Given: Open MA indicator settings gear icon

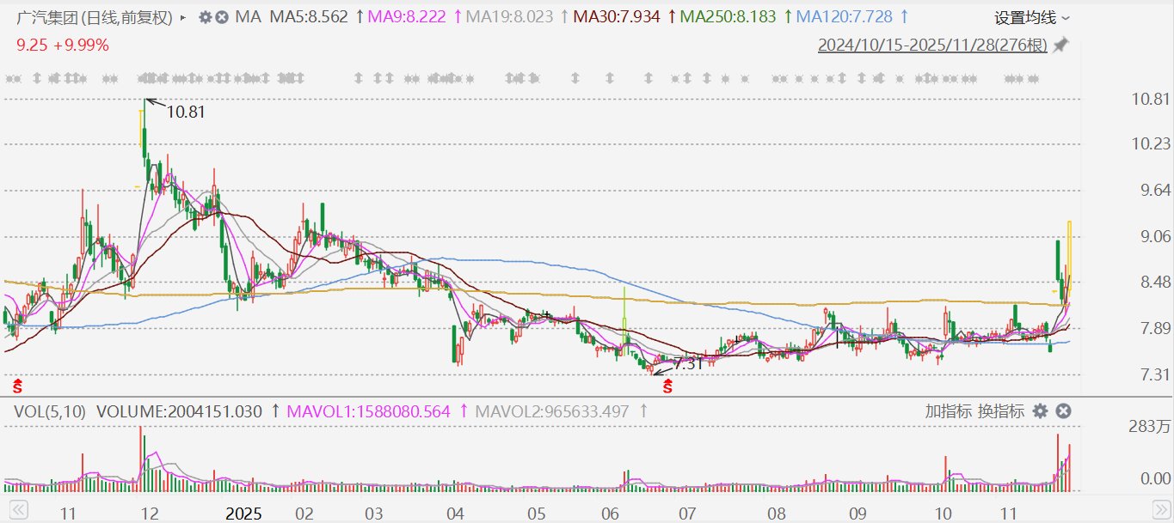Looking at the screenshot, I should 205,17.
